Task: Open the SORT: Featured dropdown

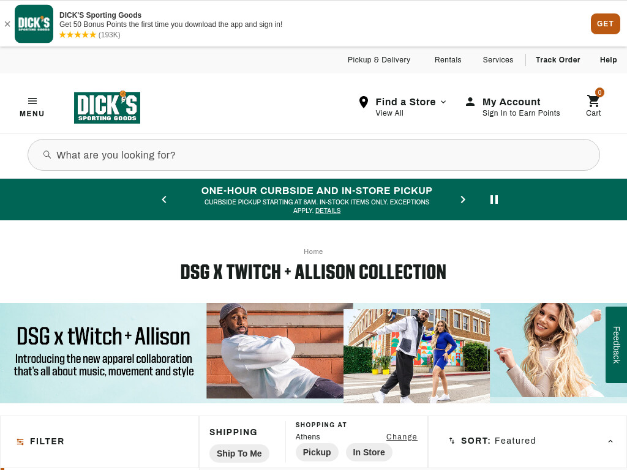Action: tap(527, 441)
